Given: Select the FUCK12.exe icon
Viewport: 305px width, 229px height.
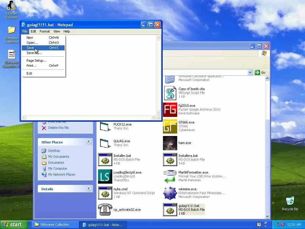Looking at the screenshot, I should pyautogui.click(x=105, y=126).
